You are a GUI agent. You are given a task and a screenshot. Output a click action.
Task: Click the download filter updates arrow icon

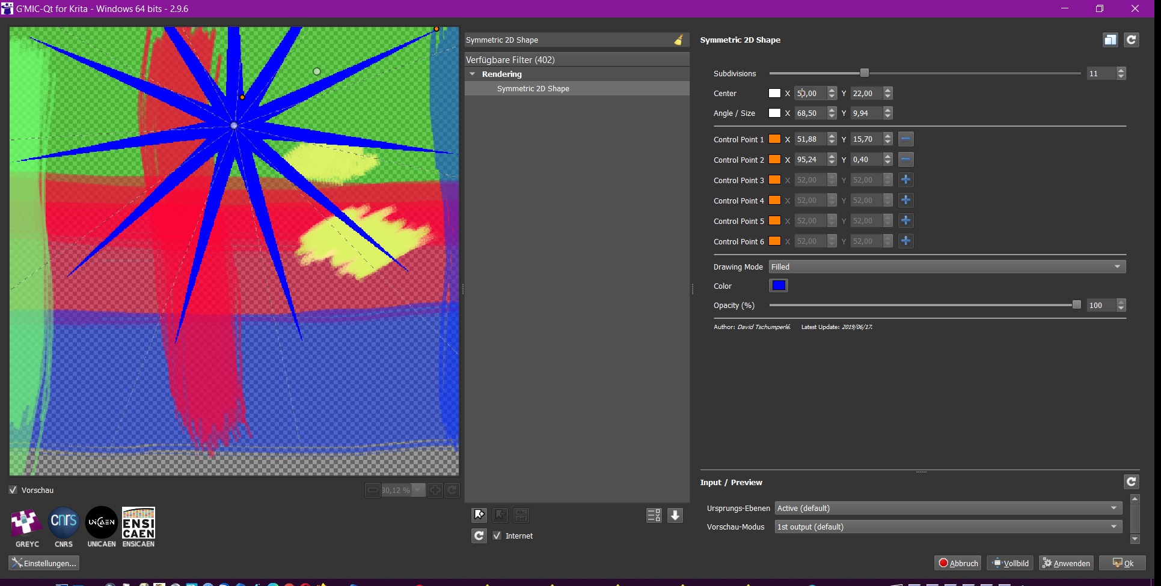click(675, 515)
